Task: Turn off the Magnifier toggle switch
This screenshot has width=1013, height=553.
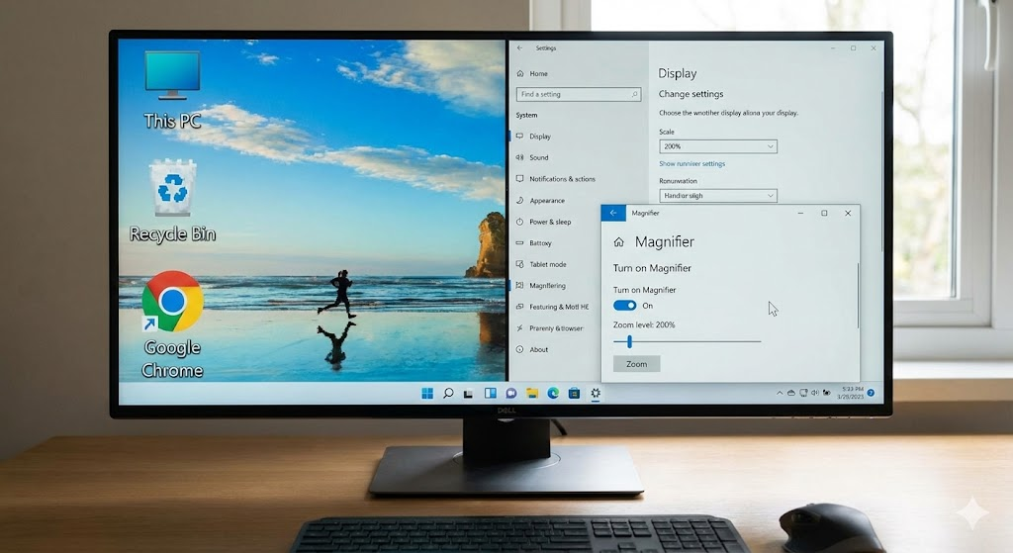Action: [x=624, y=306]
